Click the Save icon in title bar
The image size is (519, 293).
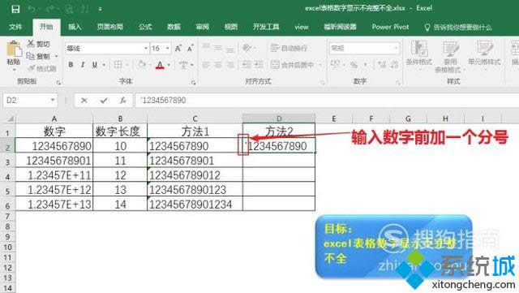15,9
